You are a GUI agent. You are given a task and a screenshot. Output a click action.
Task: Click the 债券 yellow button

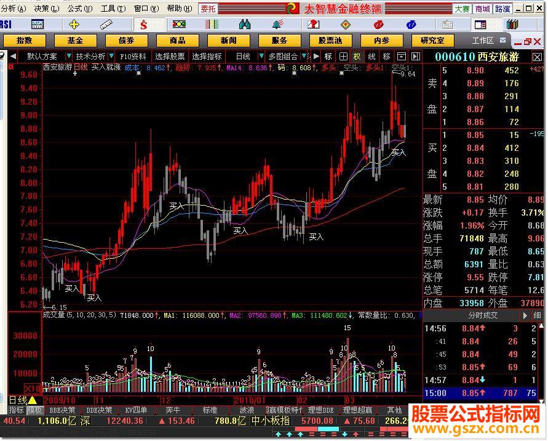(x=126, y=41)
